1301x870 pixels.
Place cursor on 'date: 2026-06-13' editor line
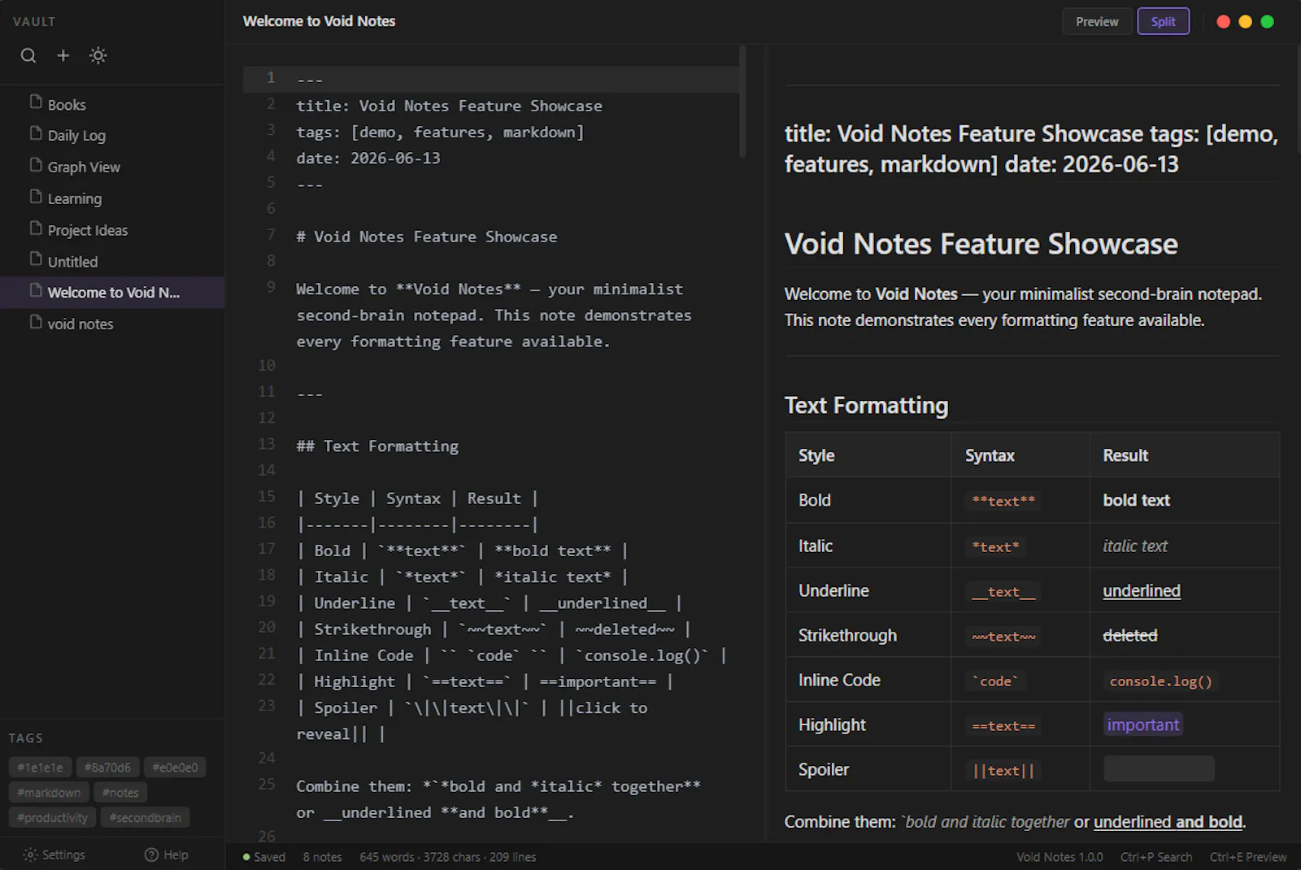coord(368,158)
